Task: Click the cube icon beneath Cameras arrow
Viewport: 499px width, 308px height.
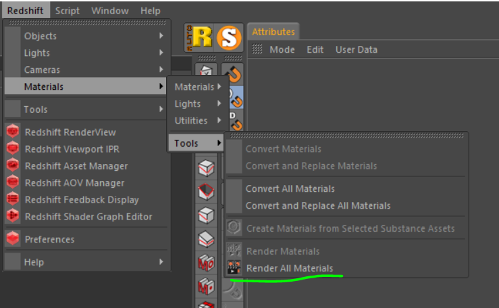Action: [206, 71]
